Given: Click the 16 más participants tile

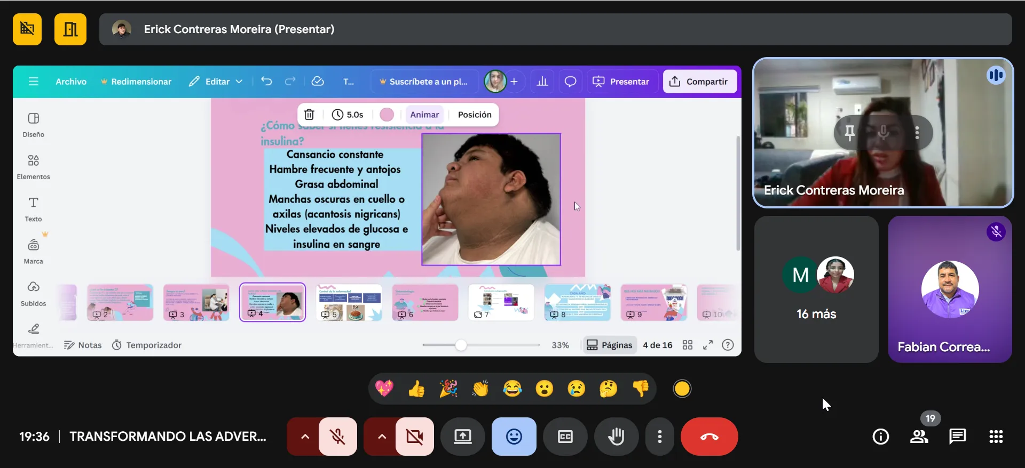Looking at the screenshot, I should point(816,289).
